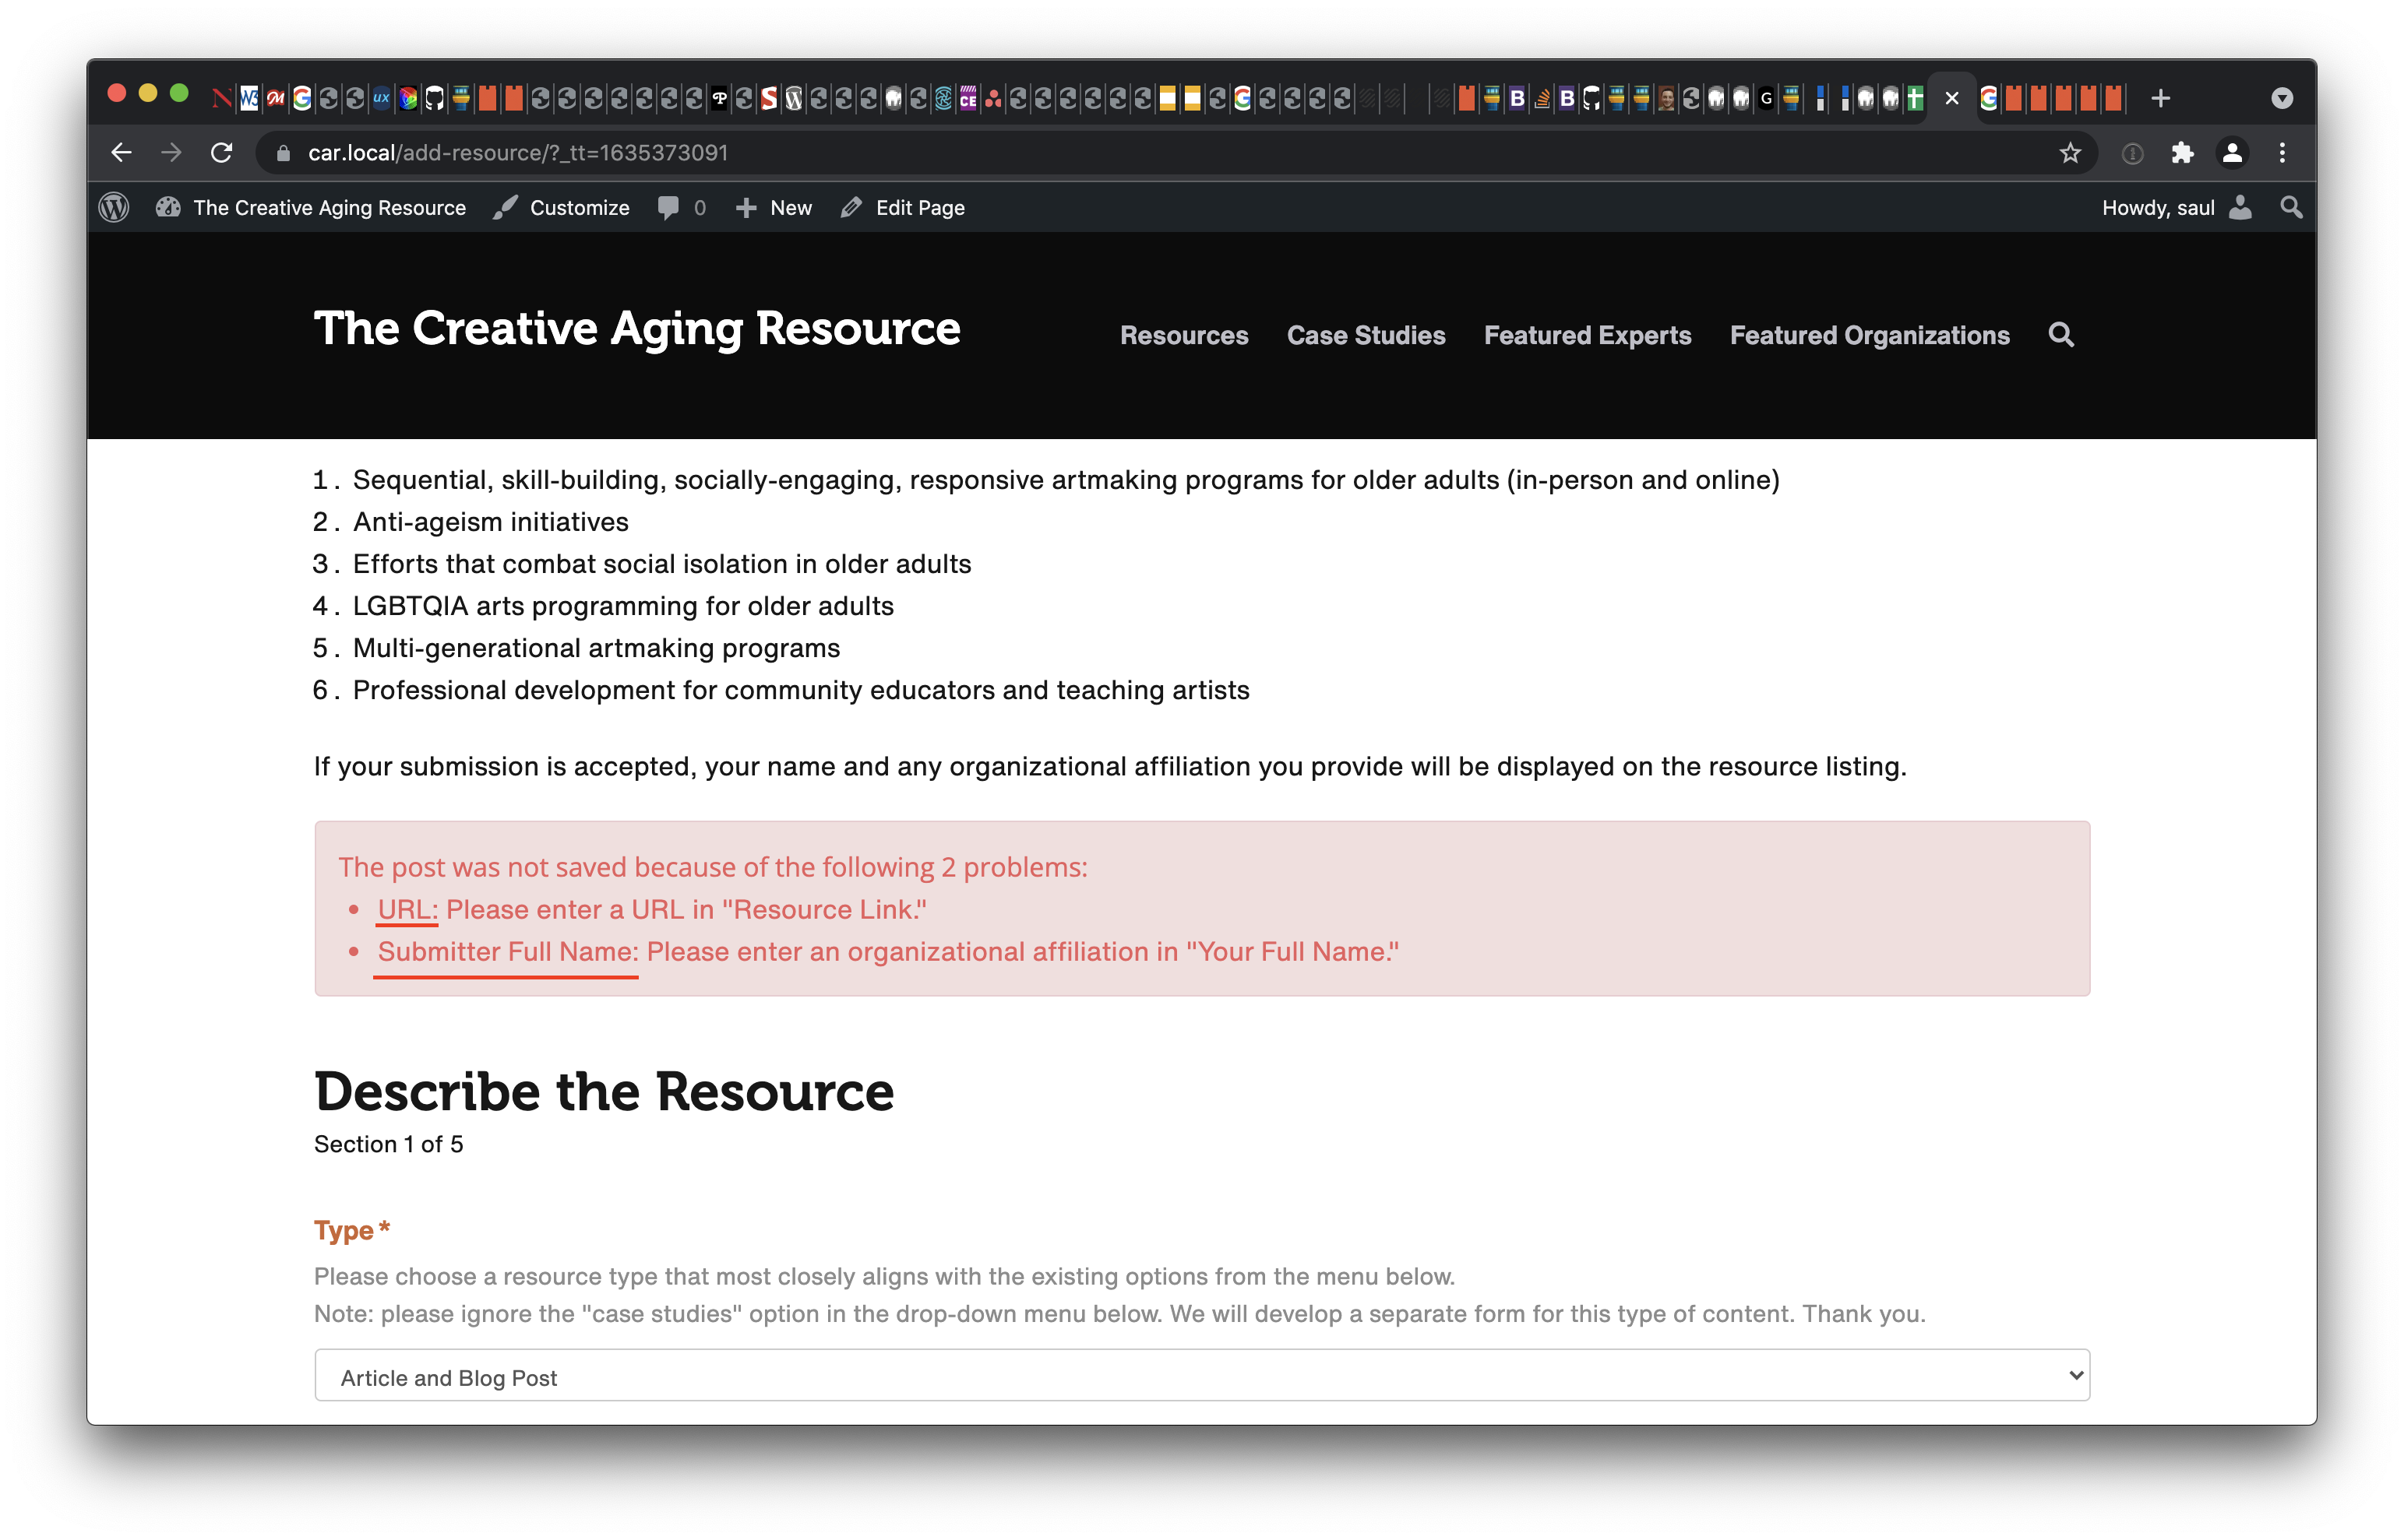
Task: Open the WordPress logo admin menu
Action: (x=114, y=207)
